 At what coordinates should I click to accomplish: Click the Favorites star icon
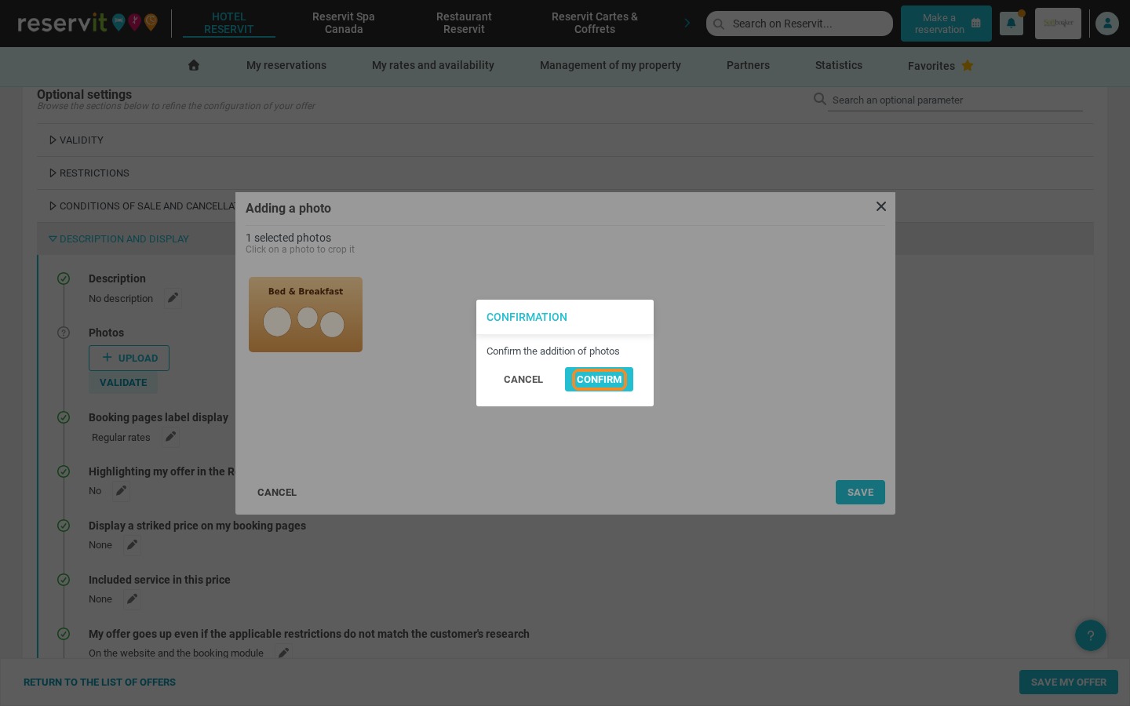click(x=968, y=65)
